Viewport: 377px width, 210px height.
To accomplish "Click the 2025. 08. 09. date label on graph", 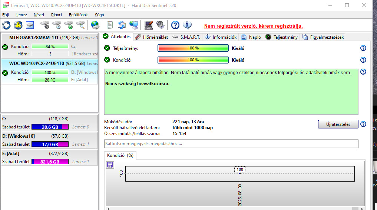I will 240,195.
